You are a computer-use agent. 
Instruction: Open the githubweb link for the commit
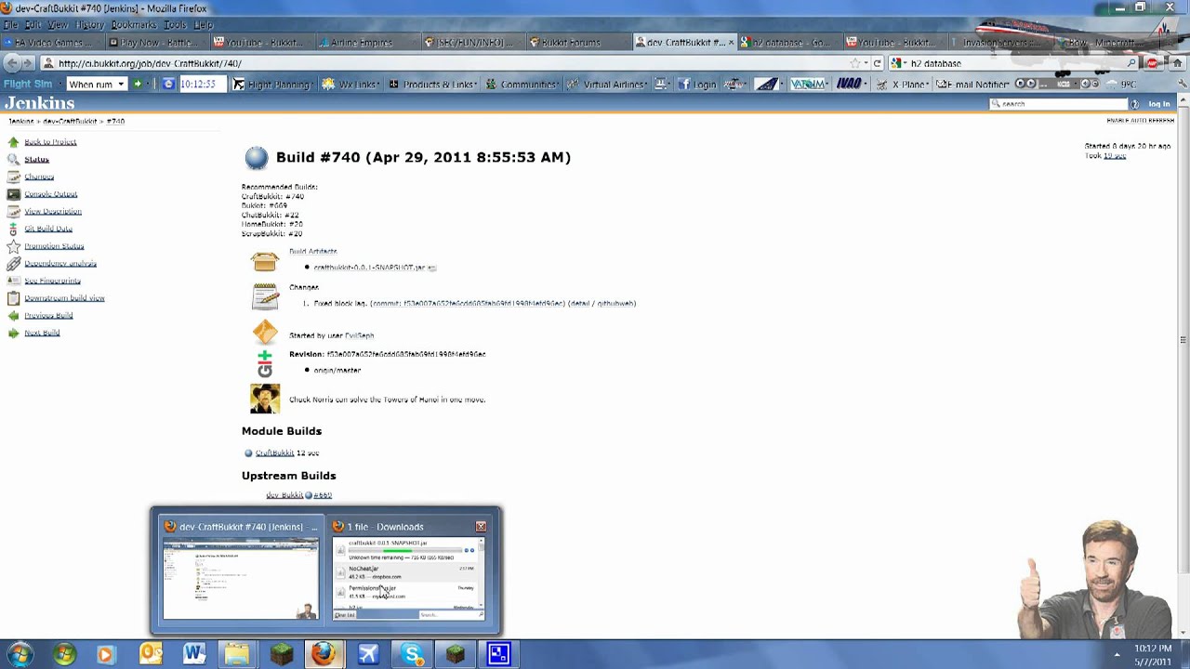[x=615, y=304]
